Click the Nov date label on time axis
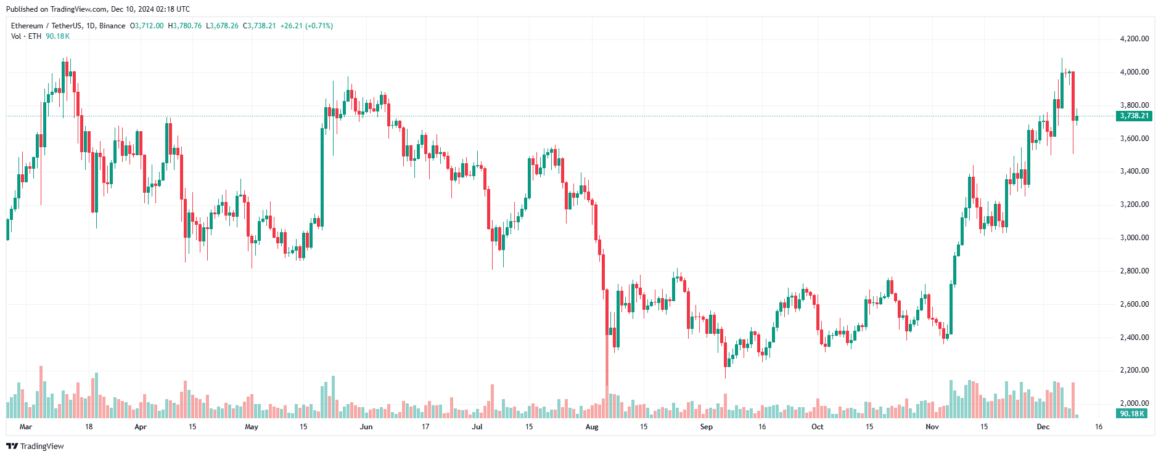Screen dimensions: 1161x457 point(932,427)
